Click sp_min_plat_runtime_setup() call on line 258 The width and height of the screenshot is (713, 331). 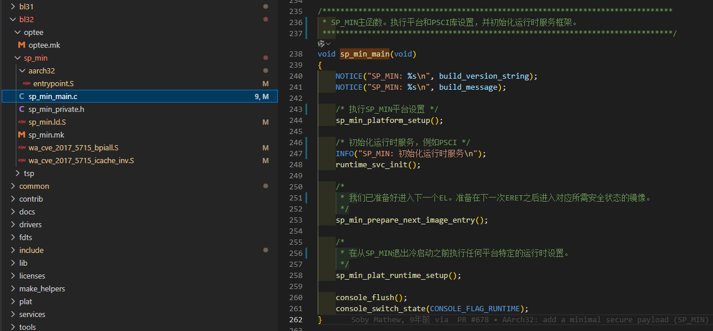point(398,275)
